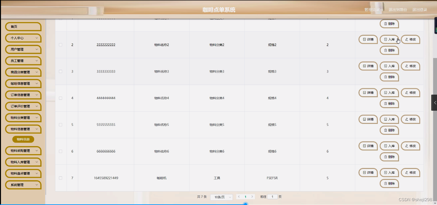Click the 删除 icon on row 2
The image size is (437, 205).
[389, 50]
